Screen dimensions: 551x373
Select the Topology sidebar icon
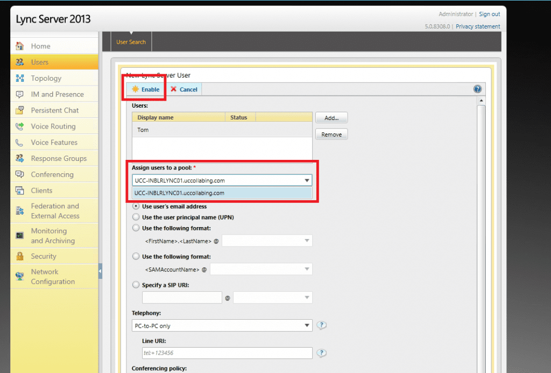(x=45, y=78)
